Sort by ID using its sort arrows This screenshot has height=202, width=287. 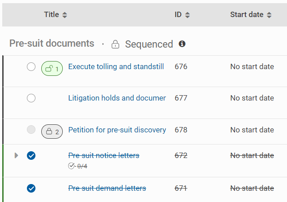point(187,15)
